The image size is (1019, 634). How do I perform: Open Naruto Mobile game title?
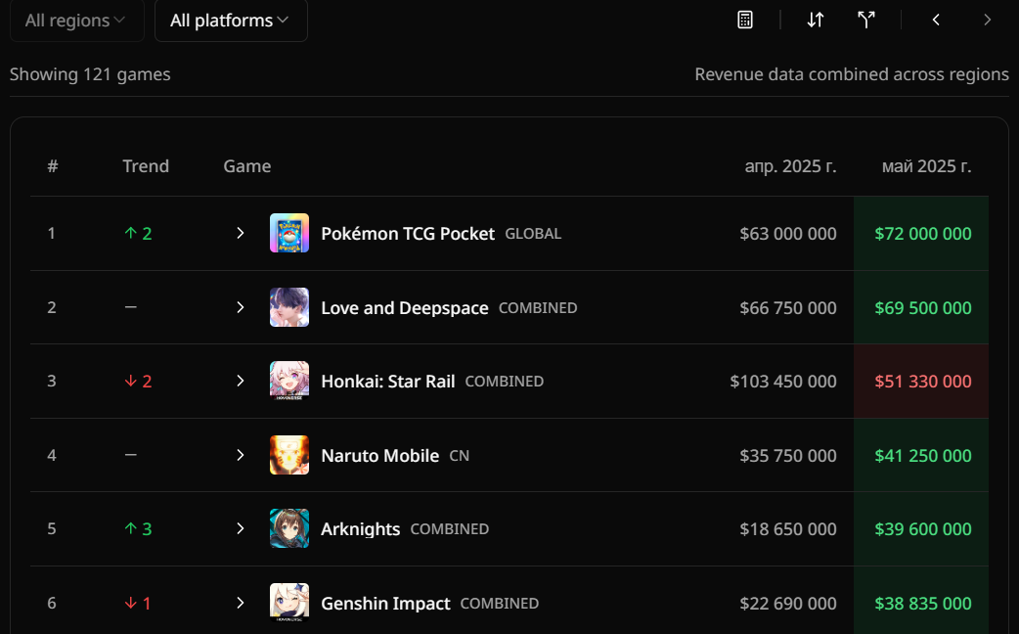tap(380, 455)
